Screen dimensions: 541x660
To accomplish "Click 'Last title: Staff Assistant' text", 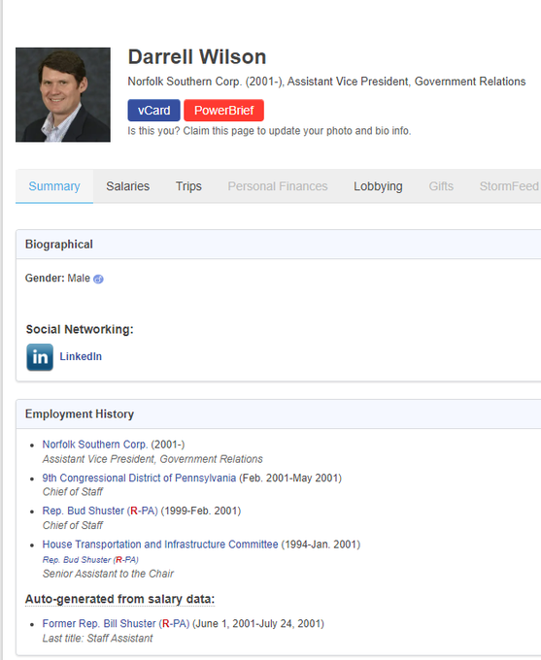I will tap(97, 639).
